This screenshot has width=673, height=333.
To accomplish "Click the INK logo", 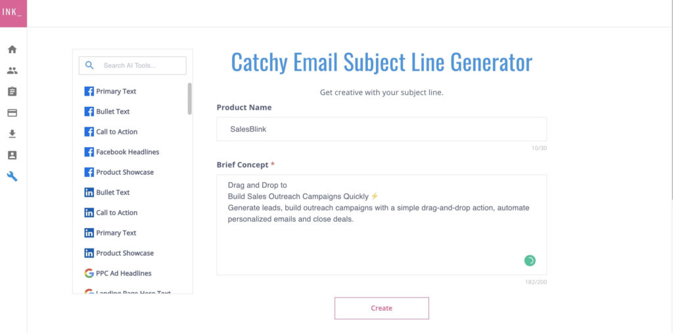I will 13,13.
